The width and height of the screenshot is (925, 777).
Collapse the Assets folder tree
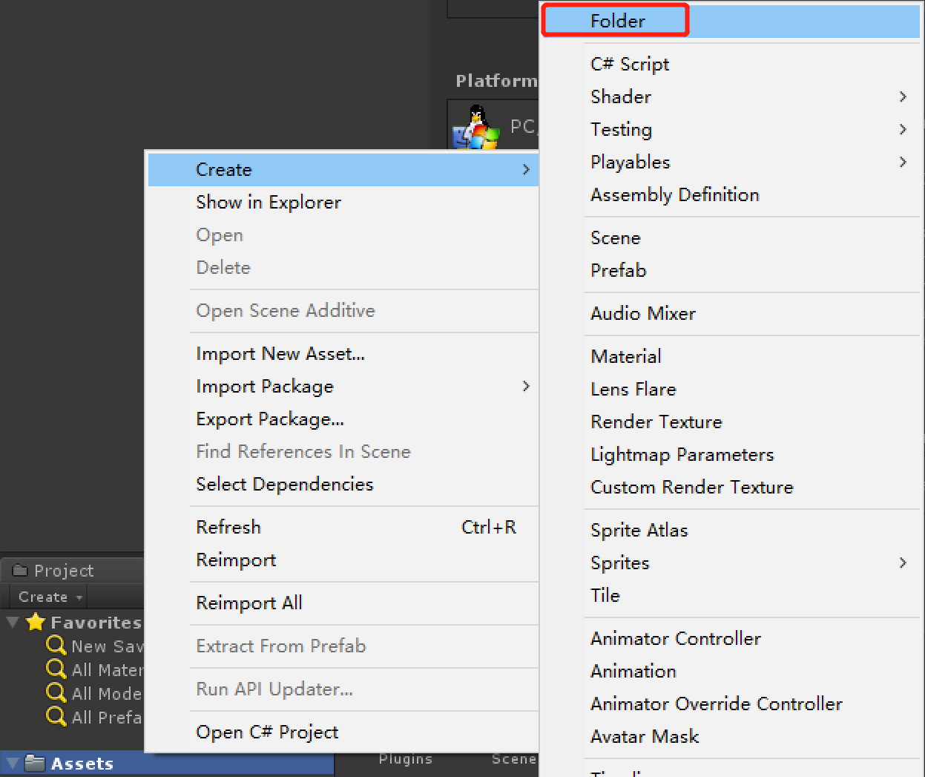point(13,763)
